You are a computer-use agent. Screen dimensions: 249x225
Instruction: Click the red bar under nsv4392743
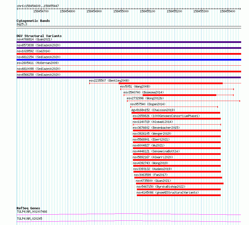(x=177, y=166)
